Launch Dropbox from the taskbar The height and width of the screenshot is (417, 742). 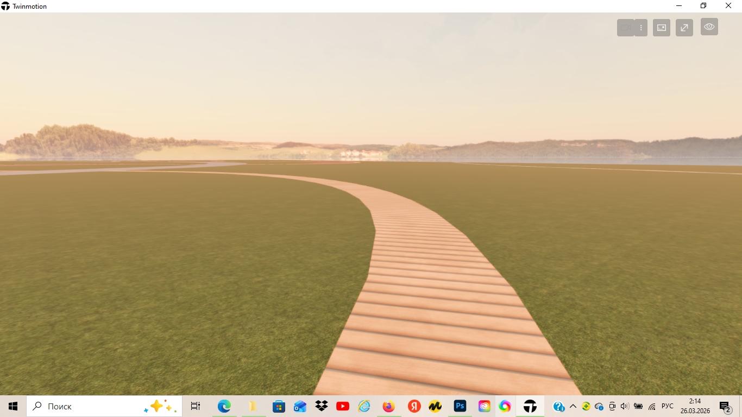[x=322, y=406]
